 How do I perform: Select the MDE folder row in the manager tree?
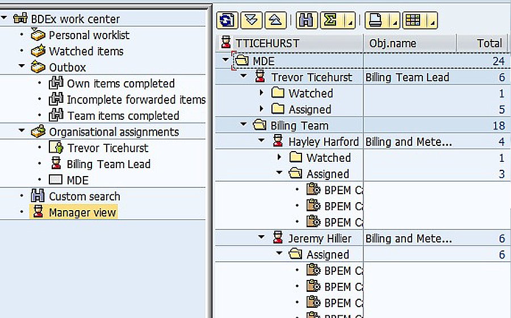[263, 61]
